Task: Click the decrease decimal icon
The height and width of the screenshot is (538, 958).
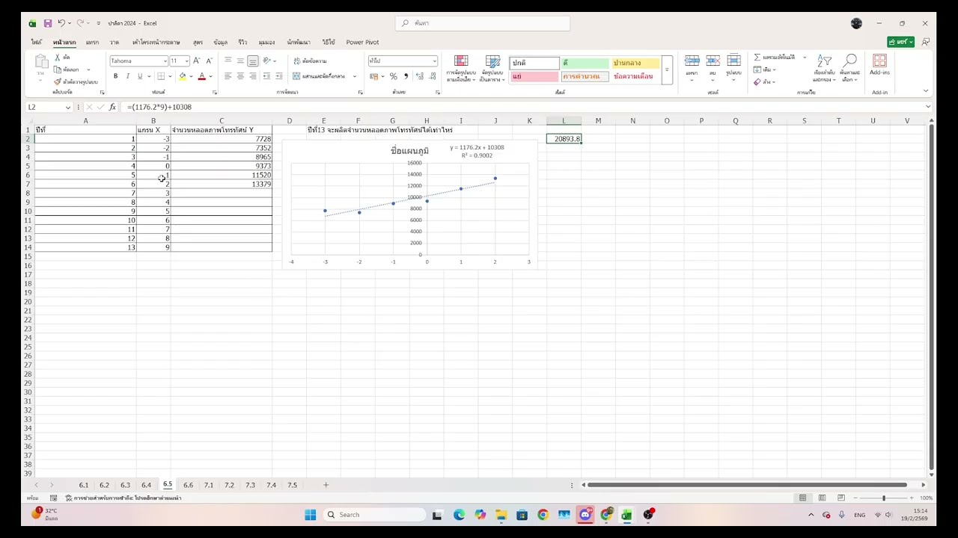Action: click(432, 76)
